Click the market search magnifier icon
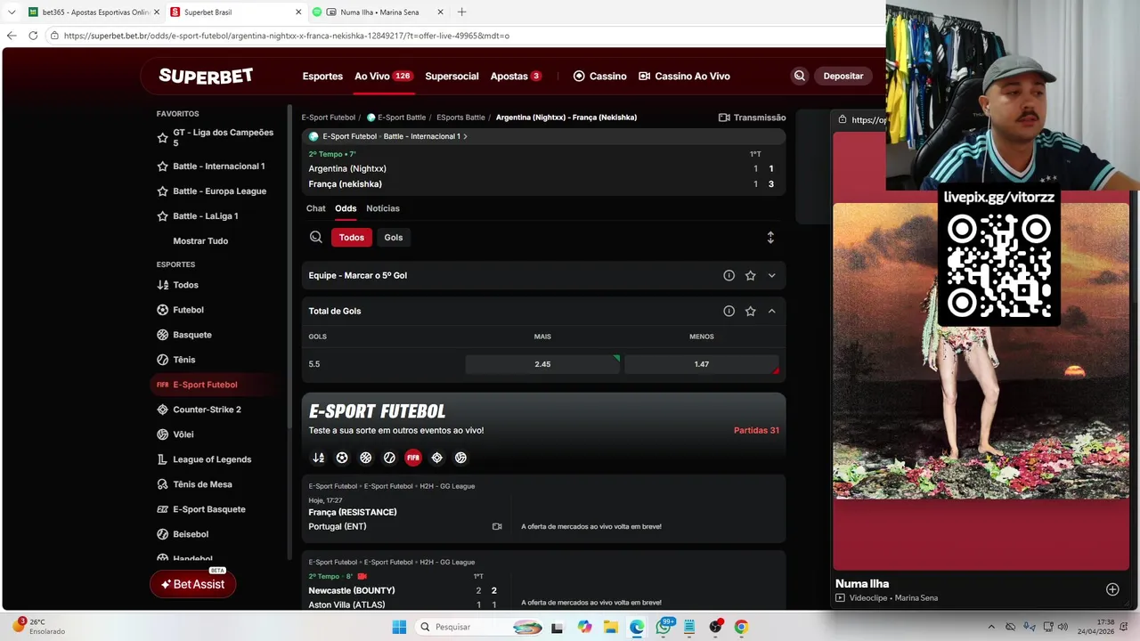This screenshot has height=641, width=1140. point(316,237)
